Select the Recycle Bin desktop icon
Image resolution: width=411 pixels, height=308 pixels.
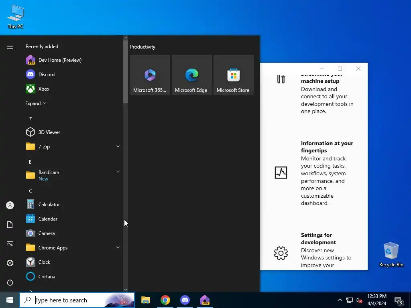point(391,254)
